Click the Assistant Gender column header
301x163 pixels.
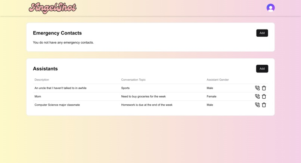coord(218,80)
